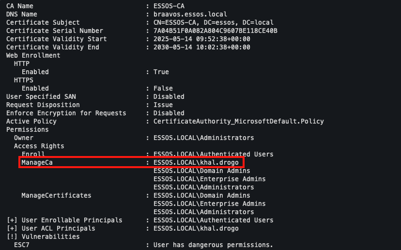Click the [+] User ACL Principals line

coord(50,228)
